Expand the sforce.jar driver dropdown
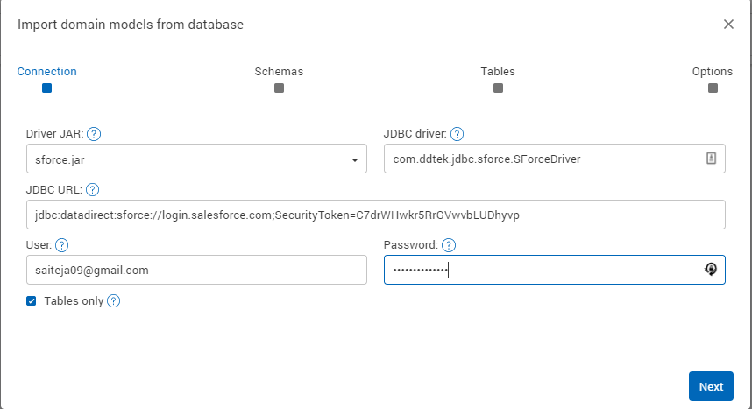 [x=354, y=159]
